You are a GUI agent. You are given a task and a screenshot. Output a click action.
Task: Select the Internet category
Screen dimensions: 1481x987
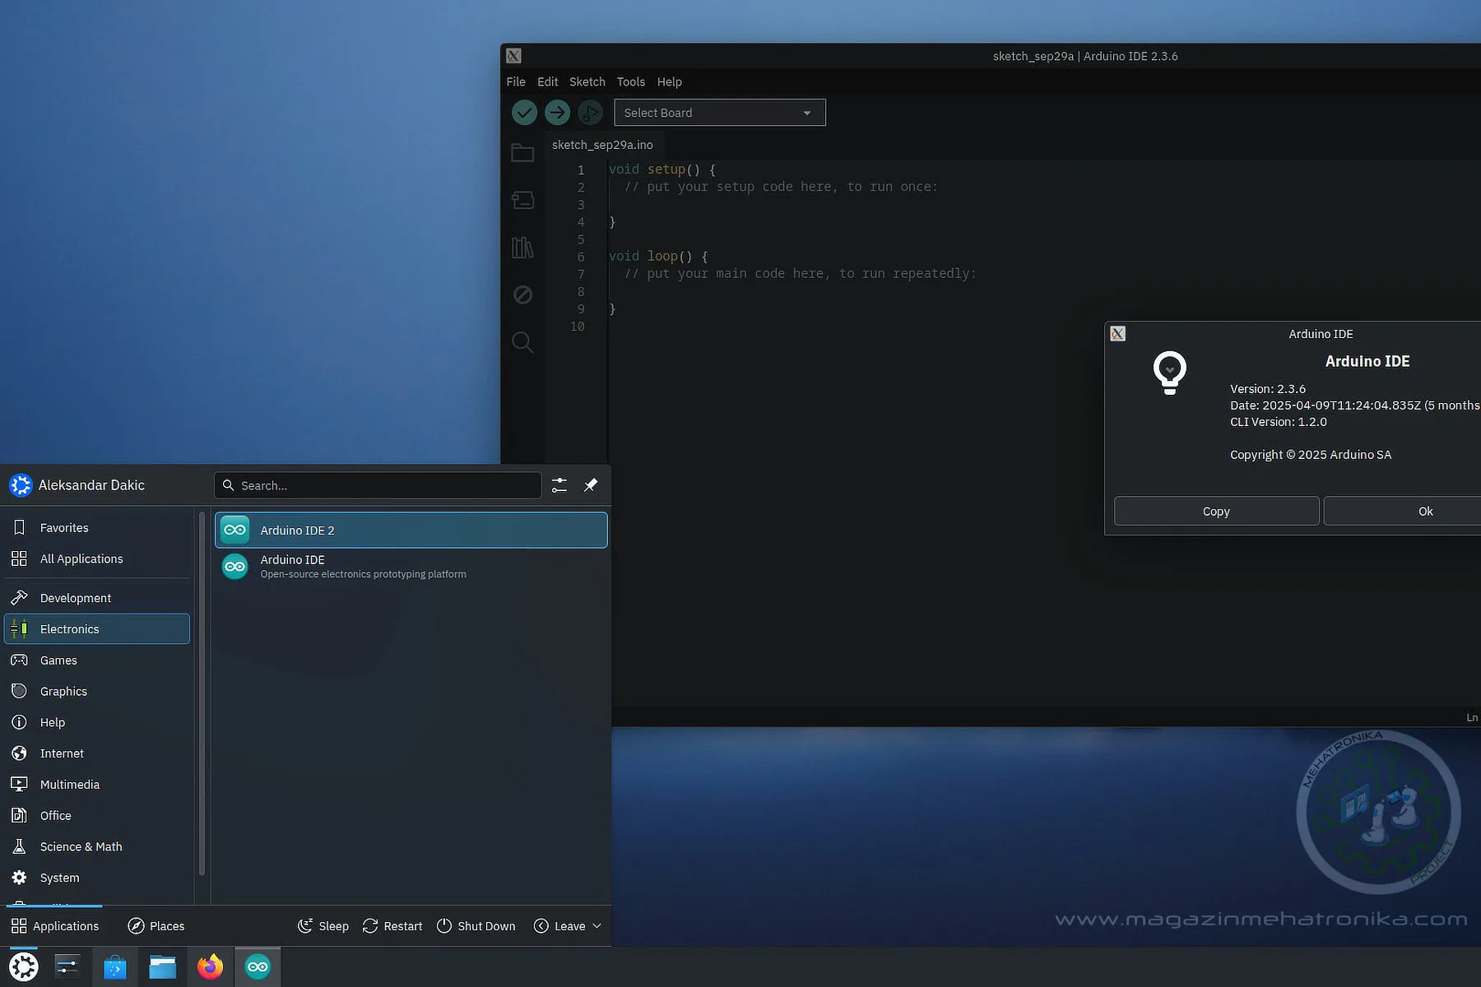pyautogui.click(x=97, y=753)
